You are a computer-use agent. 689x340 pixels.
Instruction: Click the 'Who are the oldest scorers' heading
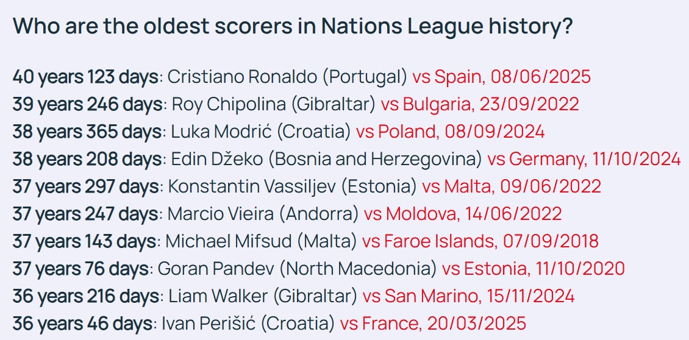click(x=292, y=28)
